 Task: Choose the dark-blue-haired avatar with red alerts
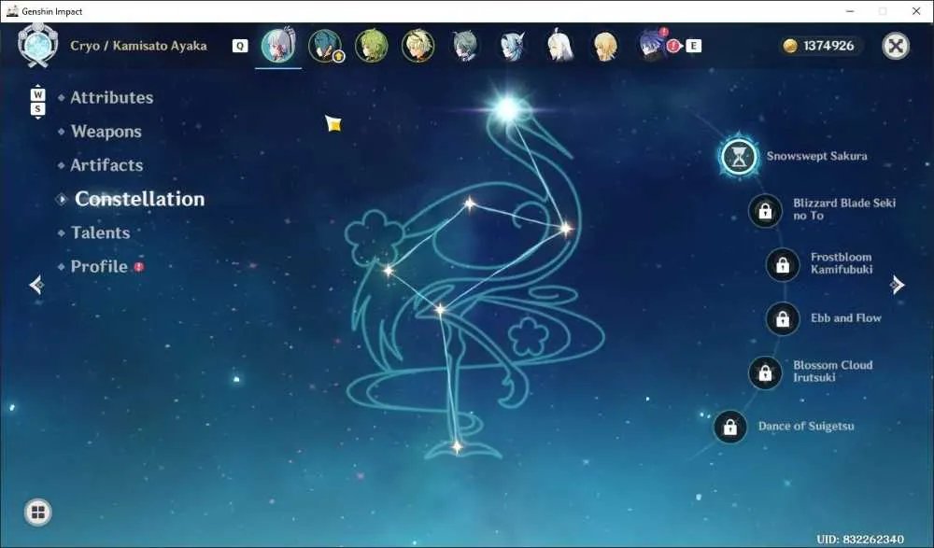653,46
